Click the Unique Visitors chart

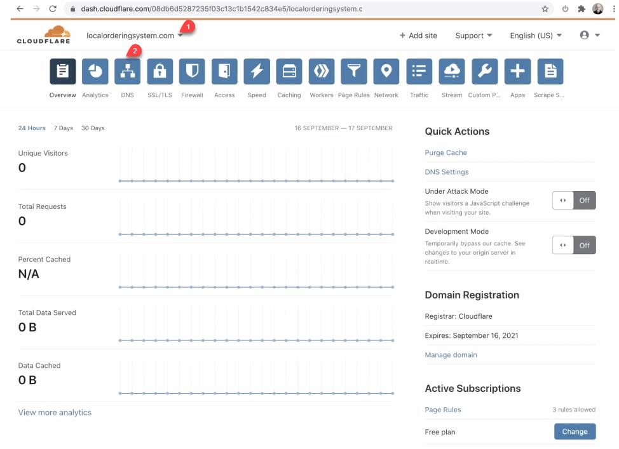pyautogui.click(x=256, y=163)
